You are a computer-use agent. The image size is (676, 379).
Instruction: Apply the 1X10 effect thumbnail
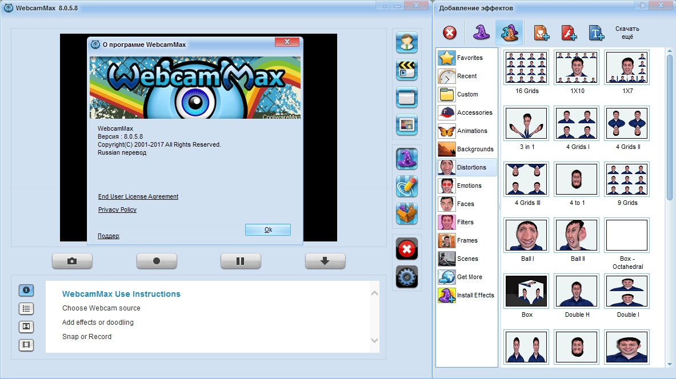577,67
